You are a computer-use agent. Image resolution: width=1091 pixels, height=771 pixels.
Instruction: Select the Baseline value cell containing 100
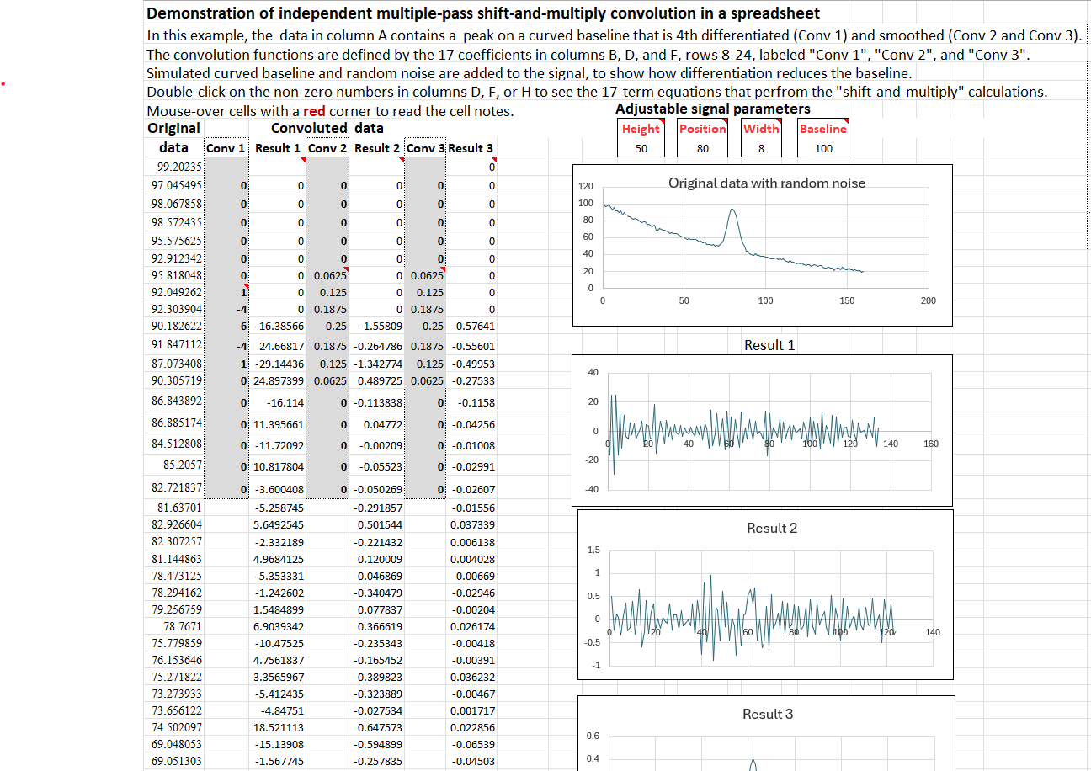click(823, 148)
